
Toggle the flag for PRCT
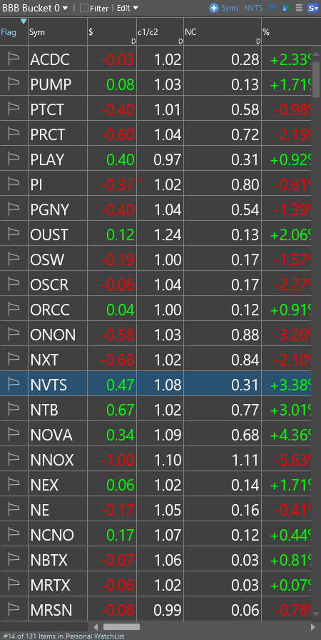[14, 134]
